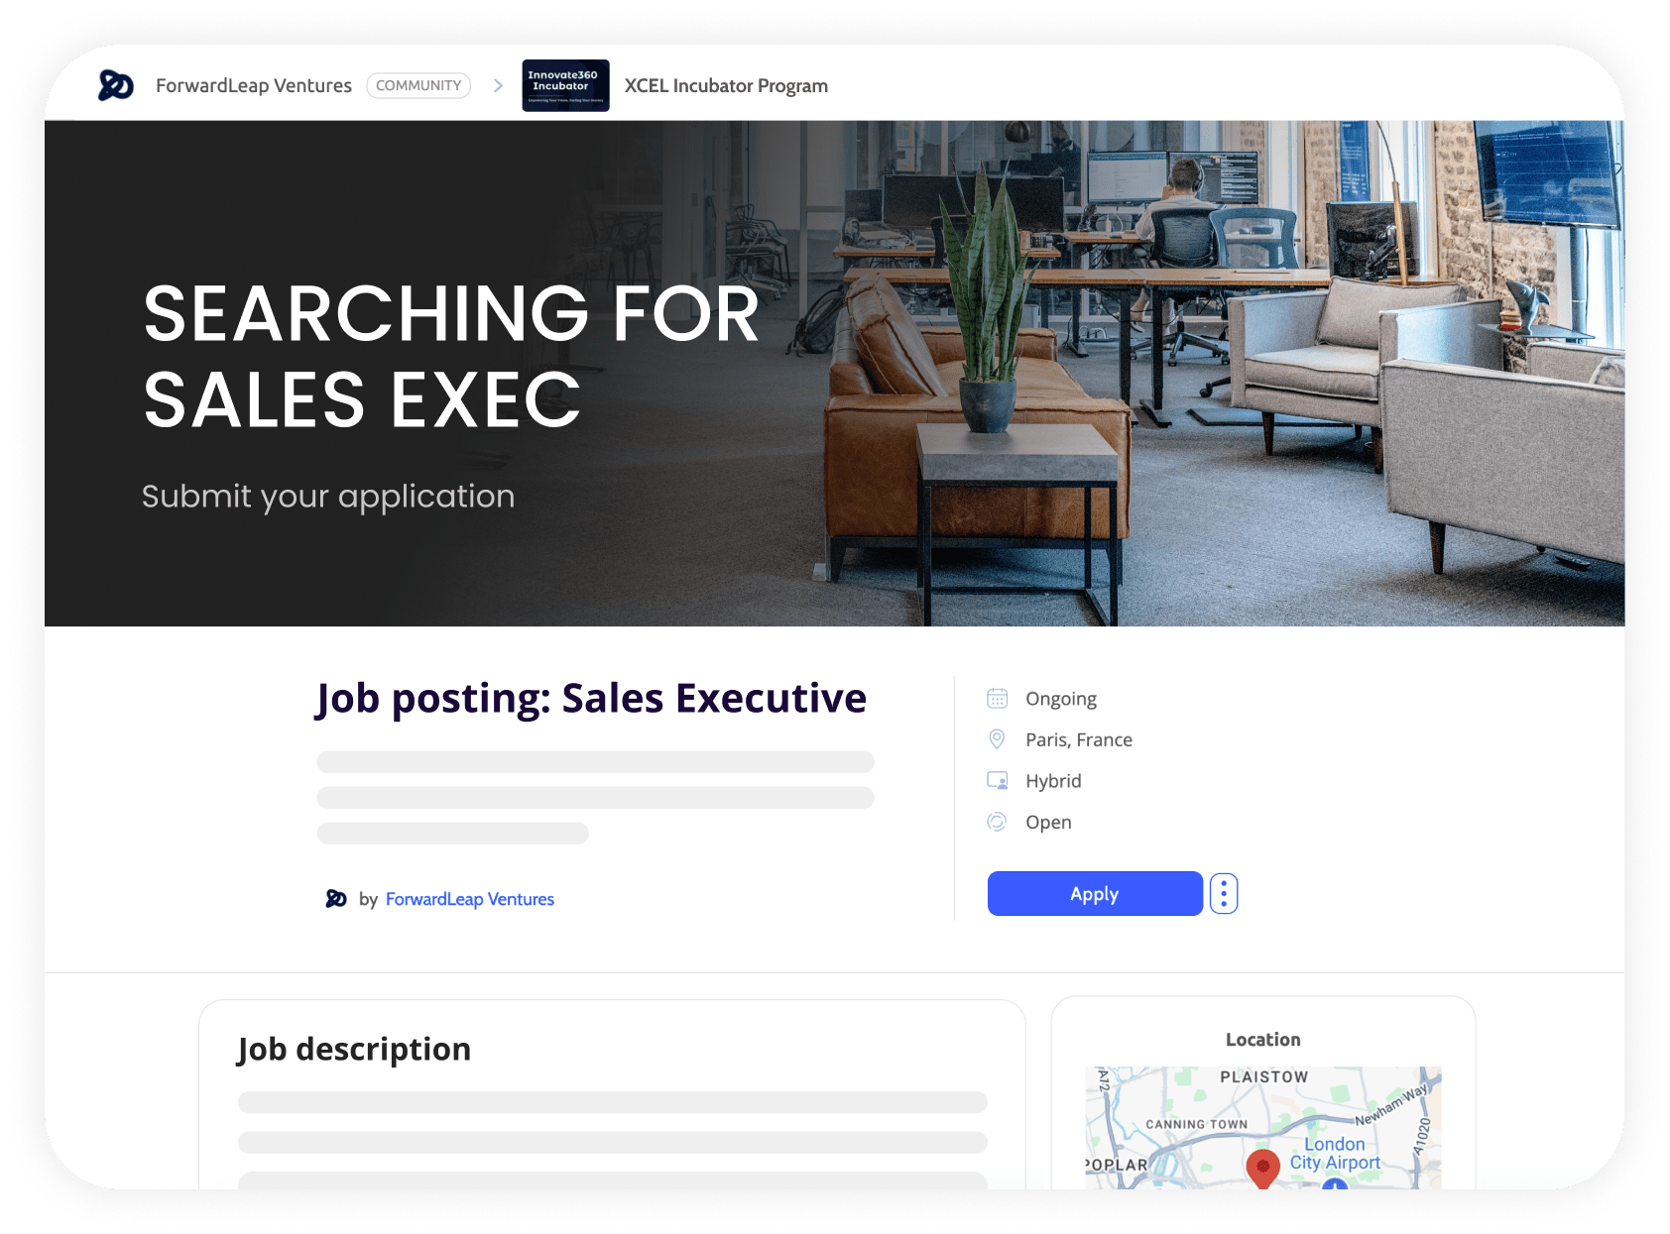Open the Innovate360 Incubator program thumbnail

pyautogui.click(x=565, y=85)
